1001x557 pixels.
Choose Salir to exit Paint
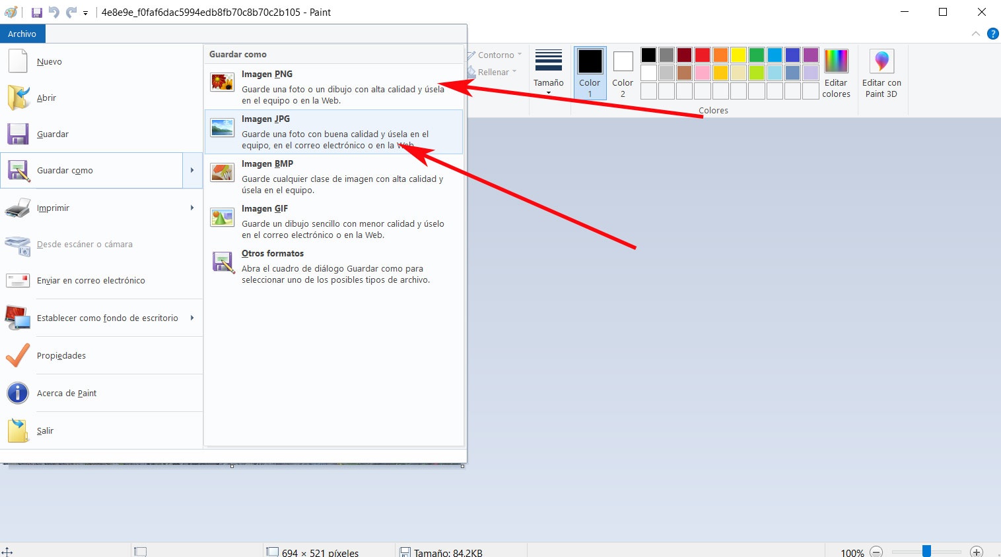[101, 430]
